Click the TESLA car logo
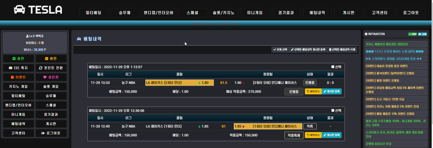 pos(38,10)
